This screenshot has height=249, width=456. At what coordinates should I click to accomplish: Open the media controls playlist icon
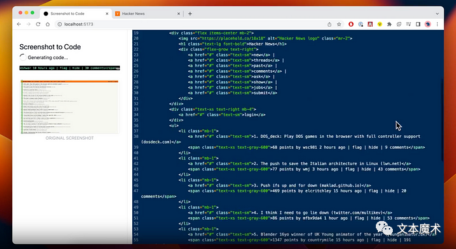point(408,24)
